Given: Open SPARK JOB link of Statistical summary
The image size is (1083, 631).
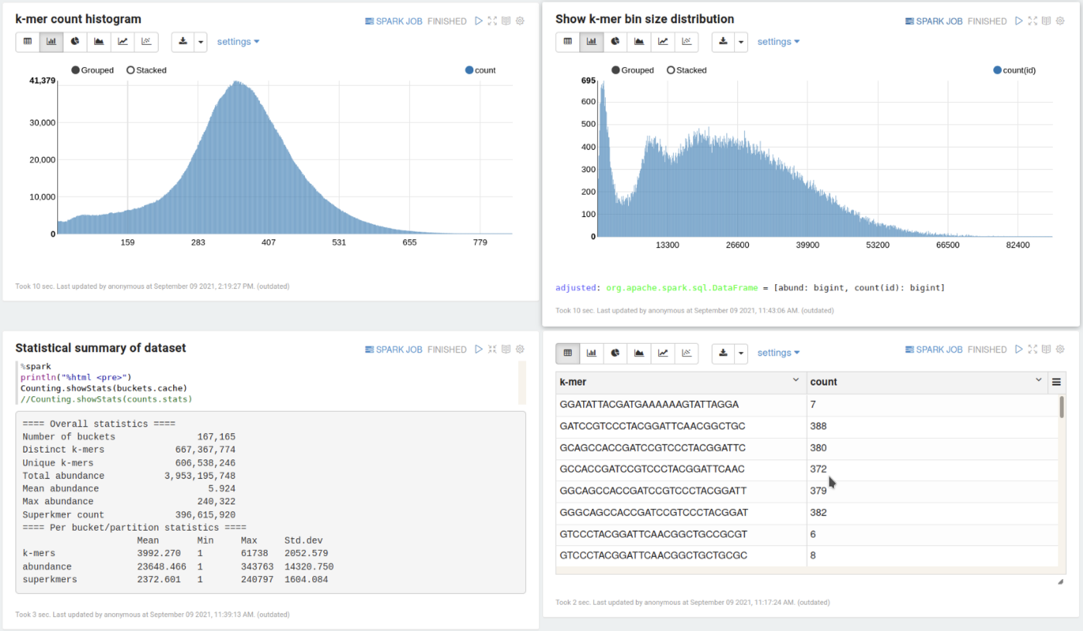Looking at the screenshot, I should [393, 349].
